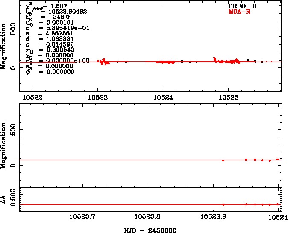The width and height of the screenshot is (288, 233).
Task: Click the red MOA-R legend label
Action: pos(240,12)
